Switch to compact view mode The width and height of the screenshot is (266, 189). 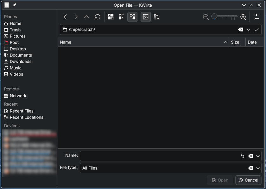pyautogui.click(x=122, y=17)
